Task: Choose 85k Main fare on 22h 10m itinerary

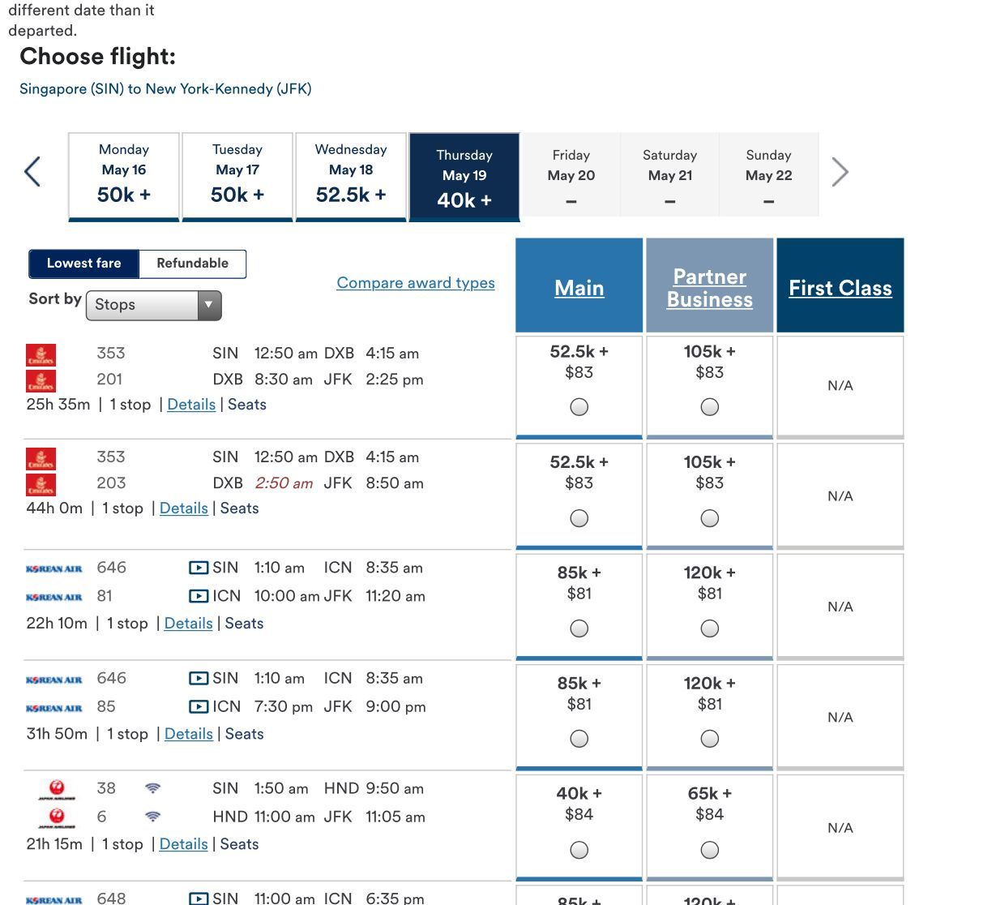Action: 579,628
